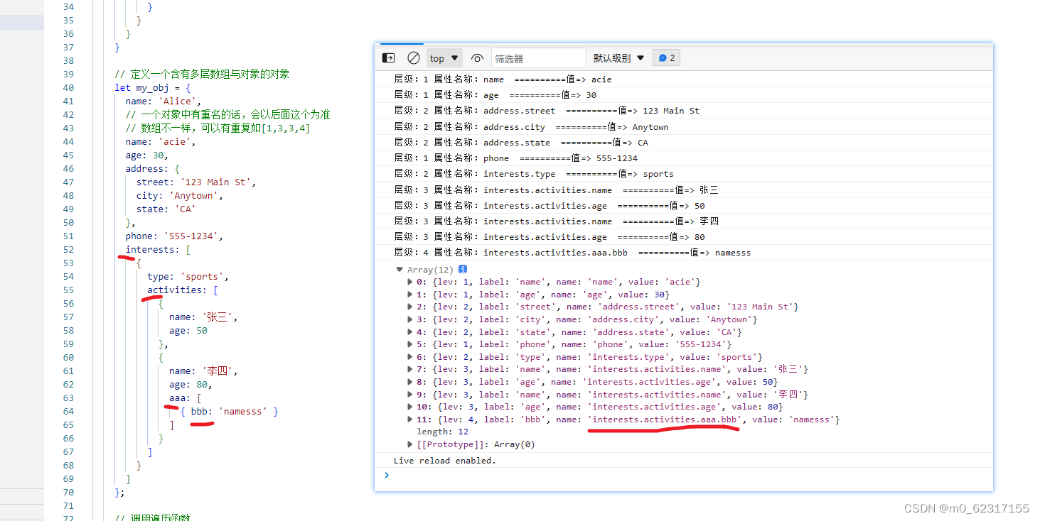Expand item 7 containing 张三
Viewport: 1040px width, 521px height.
coord(410,369)
